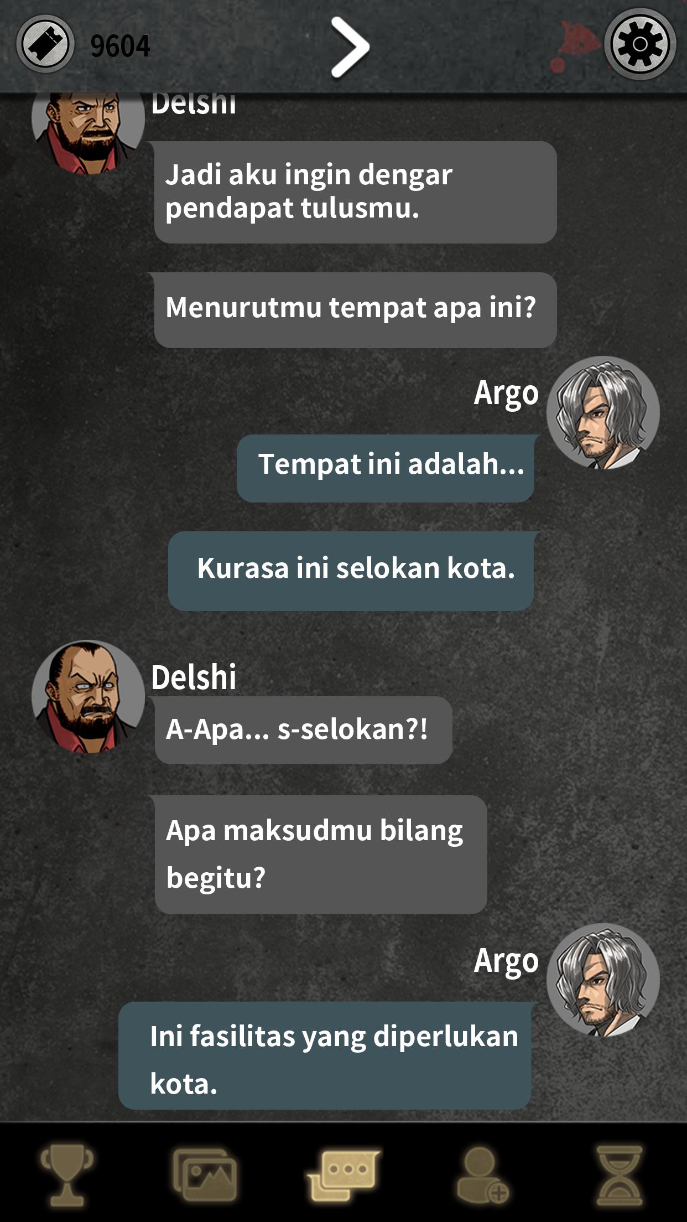
Task: Open the hourglass timer tab
Action: pos(620,1175)
